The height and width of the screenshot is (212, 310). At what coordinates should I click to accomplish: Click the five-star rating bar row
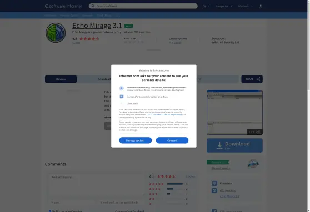click(x=168, y=184)
